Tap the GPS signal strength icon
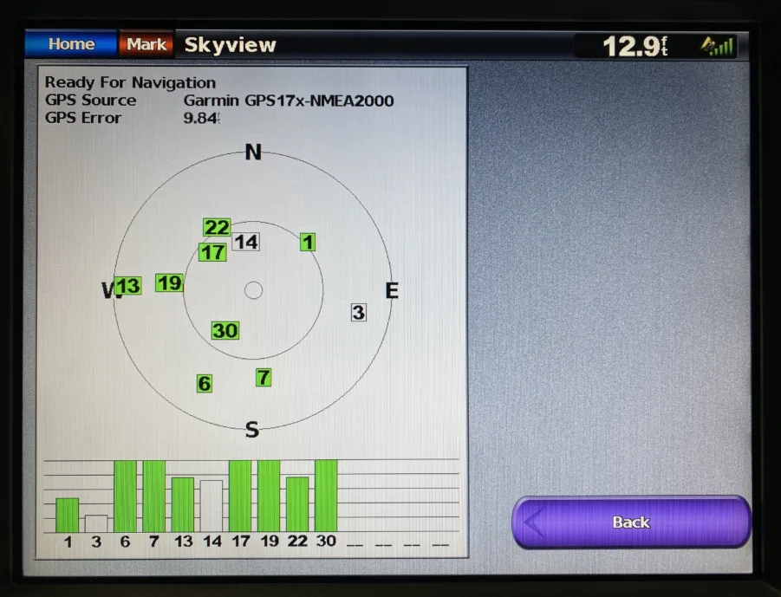This screenshot has height=597, width=781. [x=717, y=45]
